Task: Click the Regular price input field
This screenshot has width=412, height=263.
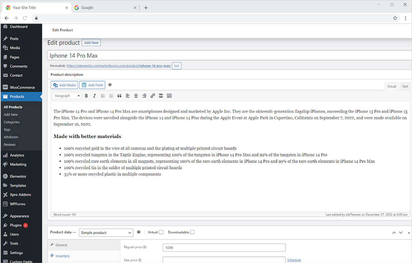Action: 224,248
